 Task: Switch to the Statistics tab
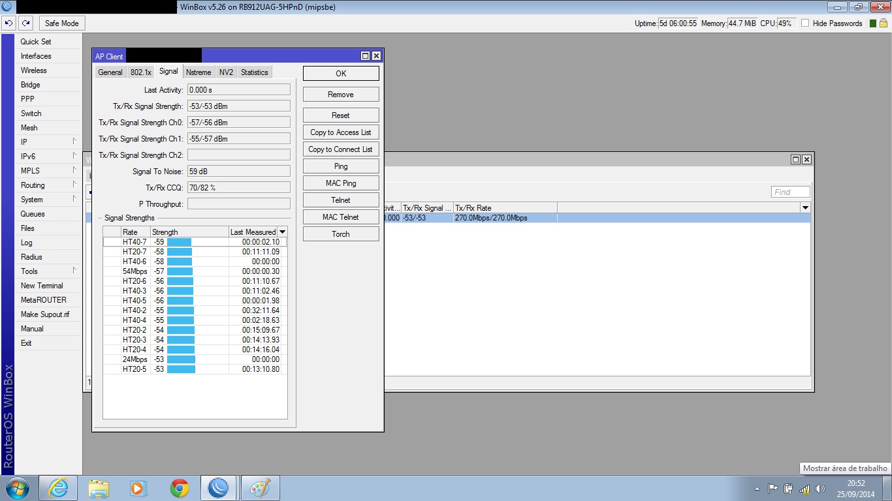[x=255, y=72]
